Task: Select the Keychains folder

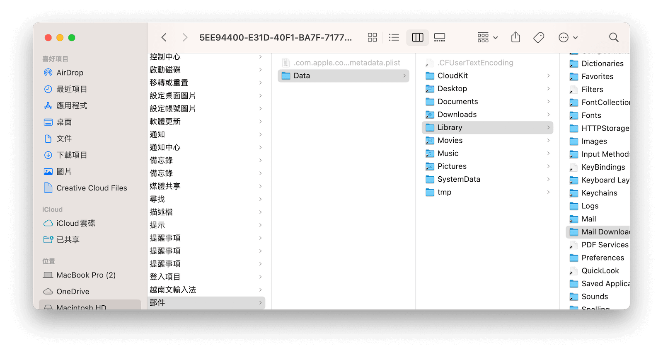Action: pyautogui.click(x=598, y=193)
